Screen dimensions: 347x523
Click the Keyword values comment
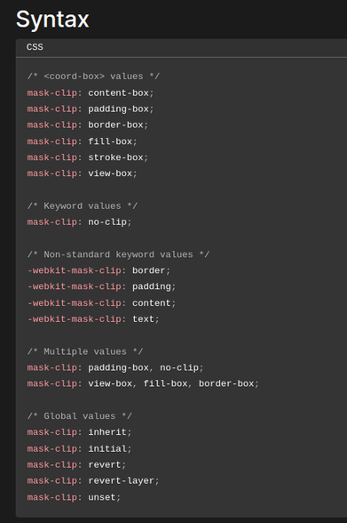[x=83, y=205]
